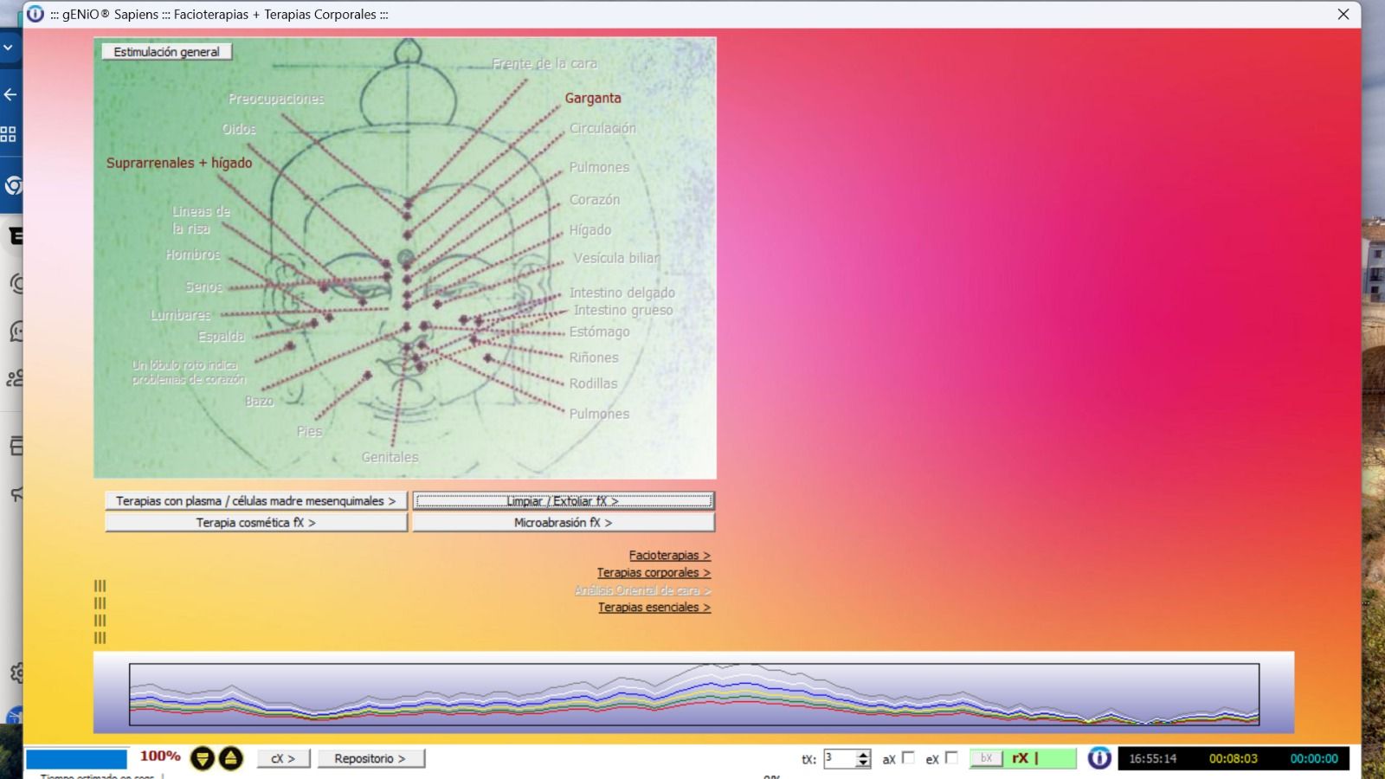This screenshot has width=1385, height=779.
Task: Click into the tX number field
Action: coord(840,758)
